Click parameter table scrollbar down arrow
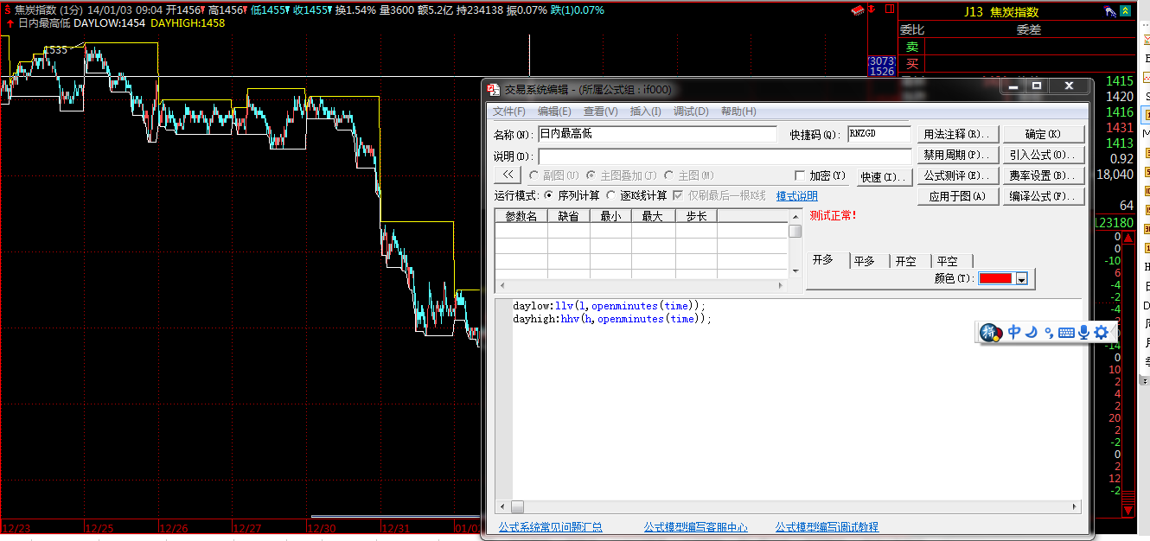Screen dimensions: 1150x541 coord(795,271)
